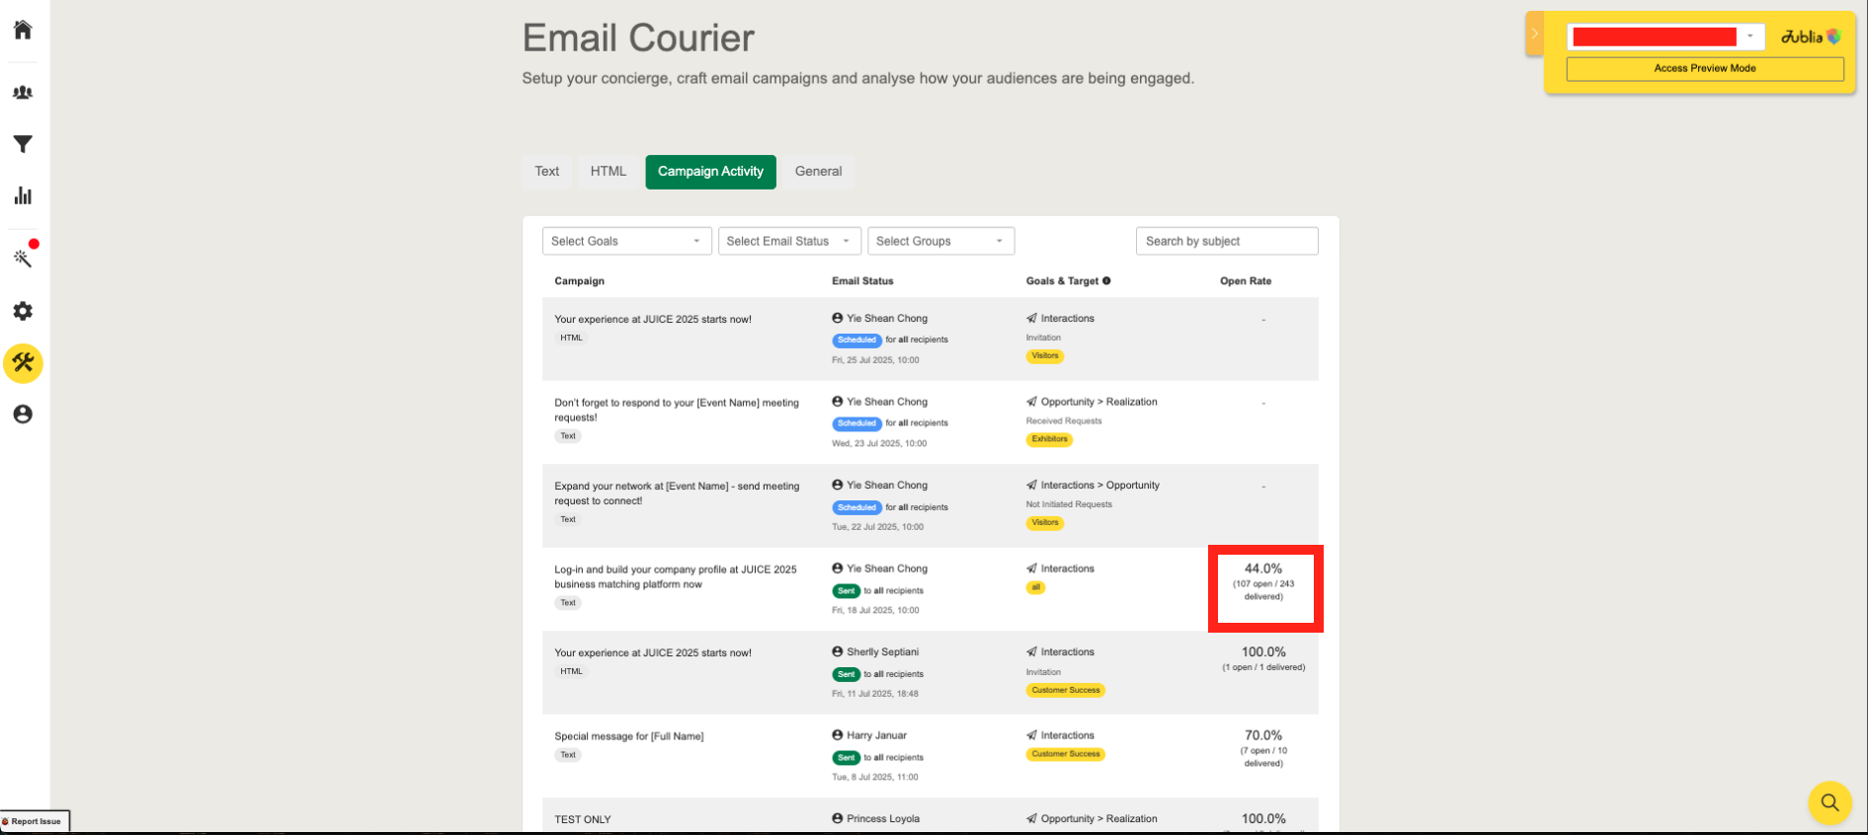Click the paper plane icon in the Sherlly Septiani row
1868x835 pixels.
tap(1031, 652)
